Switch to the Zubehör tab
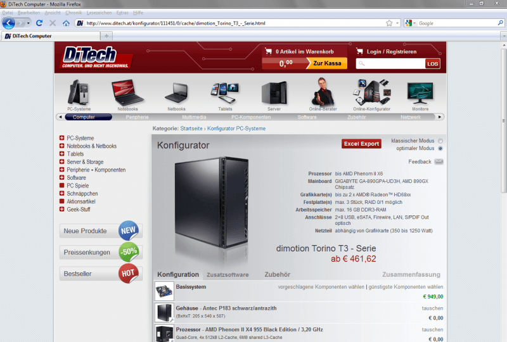 click(x=277, y=274)
